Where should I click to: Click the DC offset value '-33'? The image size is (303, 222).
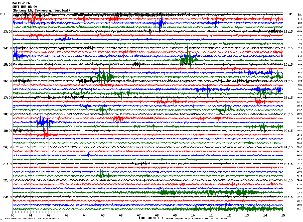300,44
